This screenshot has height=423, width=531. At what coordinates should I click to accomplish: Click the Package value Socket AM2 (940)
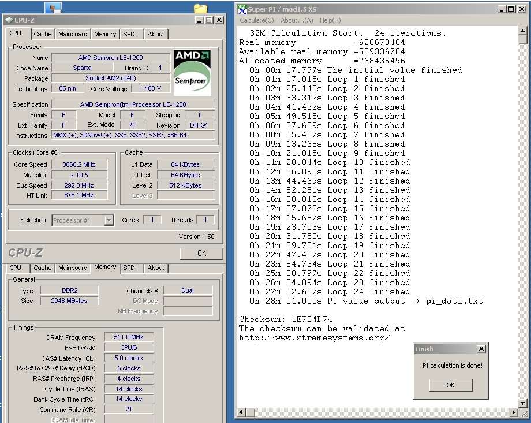tap(111, 78)
